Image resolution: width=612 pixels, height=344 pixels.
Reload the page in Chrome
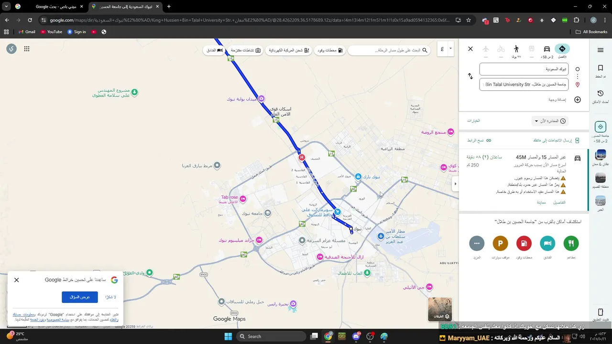[30, 20]
